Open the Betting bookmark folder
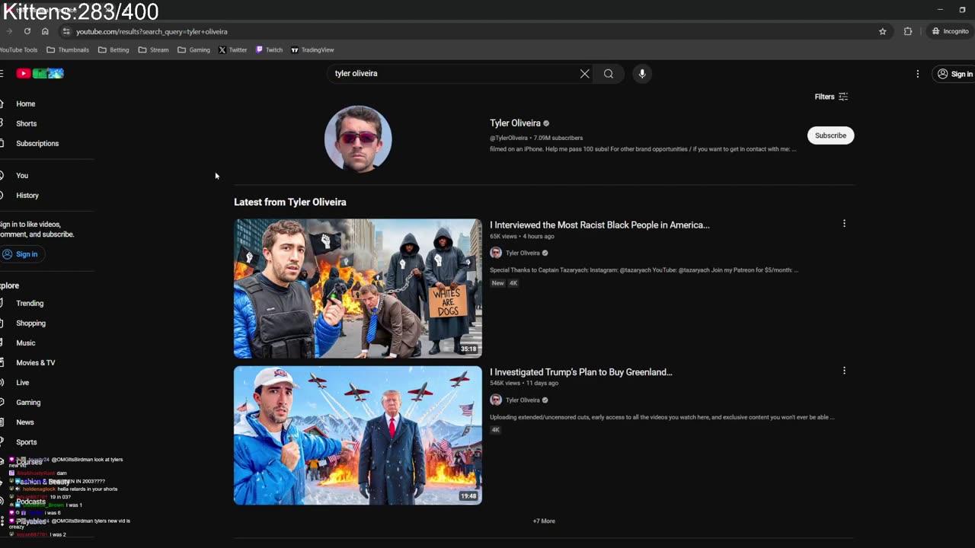 [113, 49]
